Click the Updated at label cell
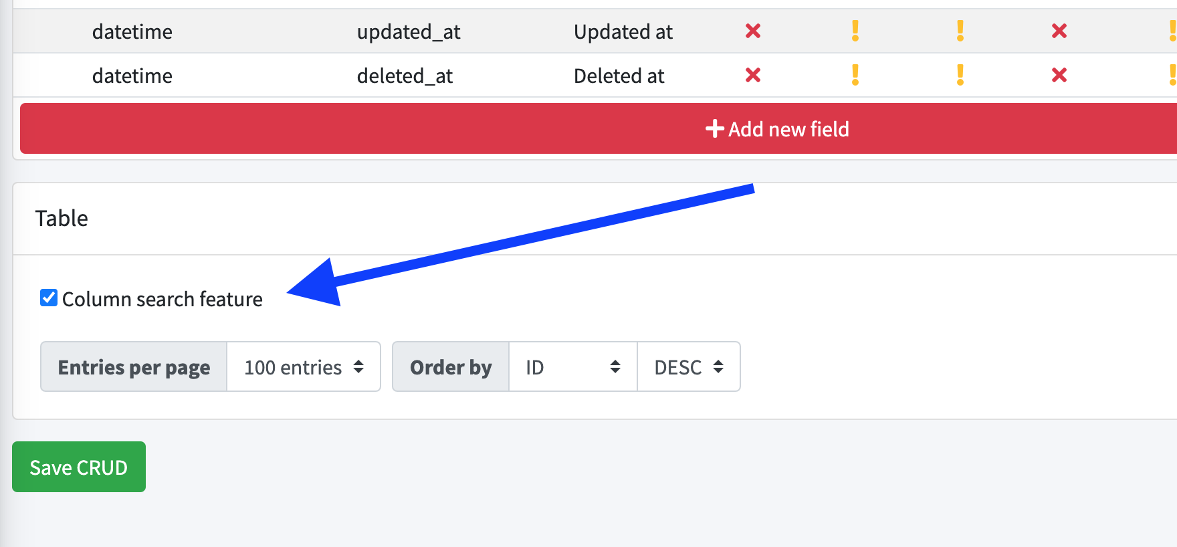The width and height of the screenshot is (1177, 547). [623, 31]
